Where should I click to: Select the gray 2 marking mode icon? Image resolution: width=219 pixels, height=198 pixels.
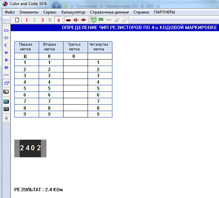tap(35, 20)
